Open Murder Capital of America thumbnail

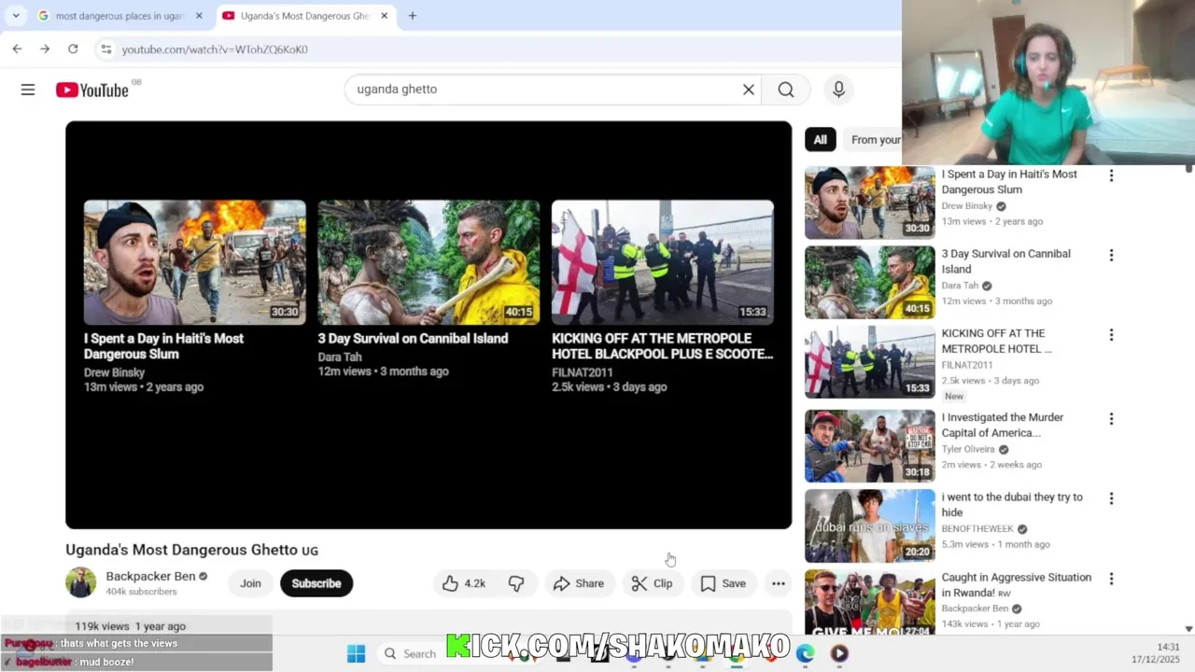click(x=869, y=446)
